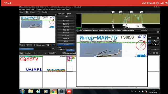
Task: Switch to the RX tab
Action: (x=27, y=12)
